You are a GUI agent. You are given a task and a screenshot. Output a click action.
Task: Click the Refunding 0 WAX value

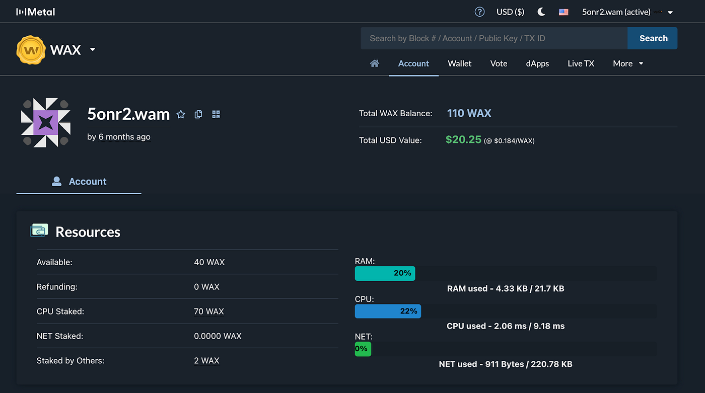206,287
